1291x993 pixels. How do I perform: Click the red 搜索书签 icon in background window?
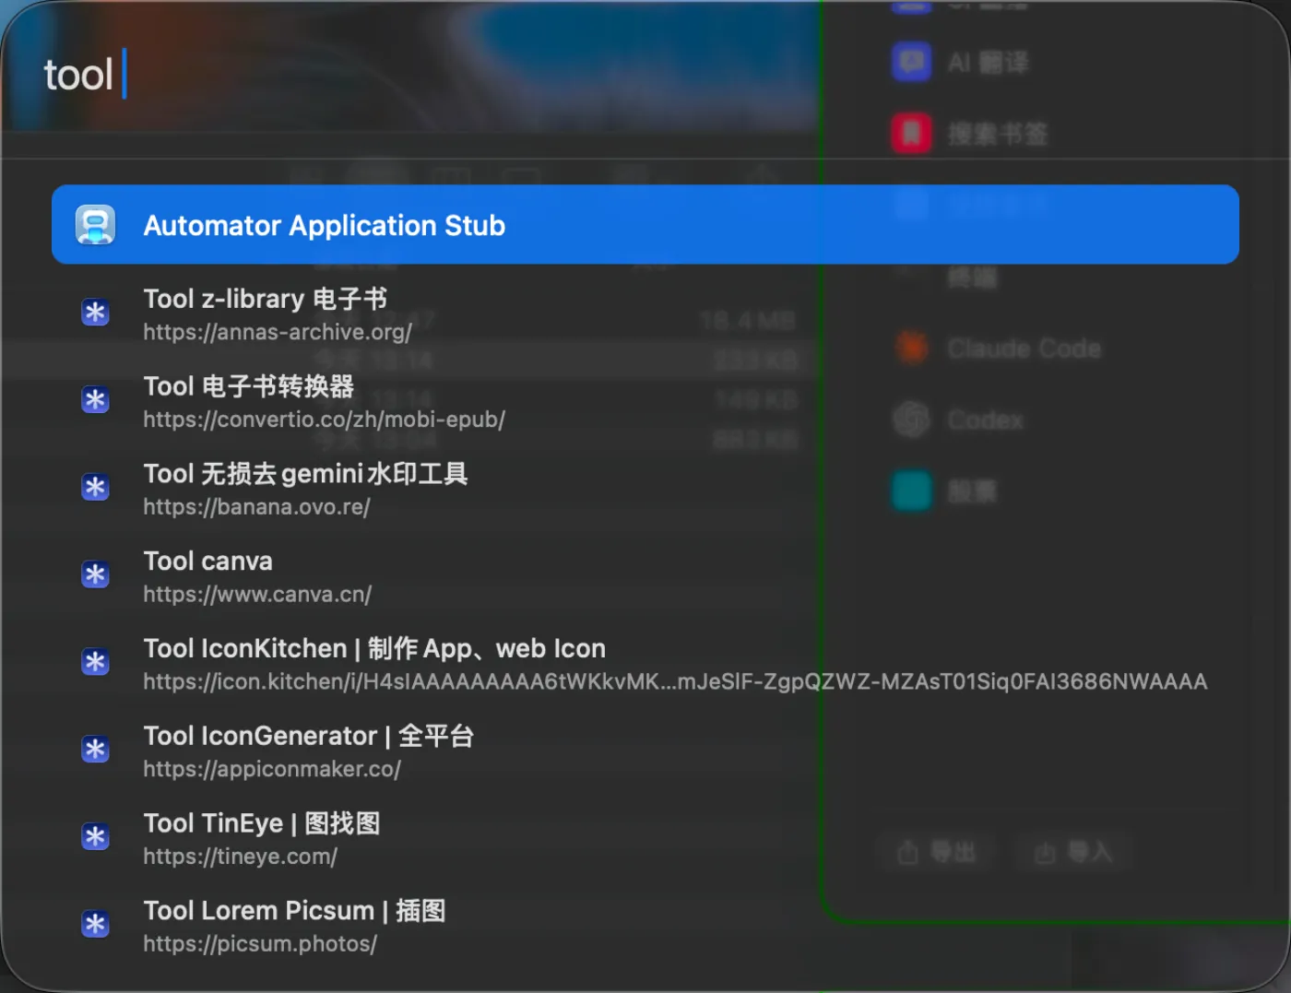(x=911, y=134)
